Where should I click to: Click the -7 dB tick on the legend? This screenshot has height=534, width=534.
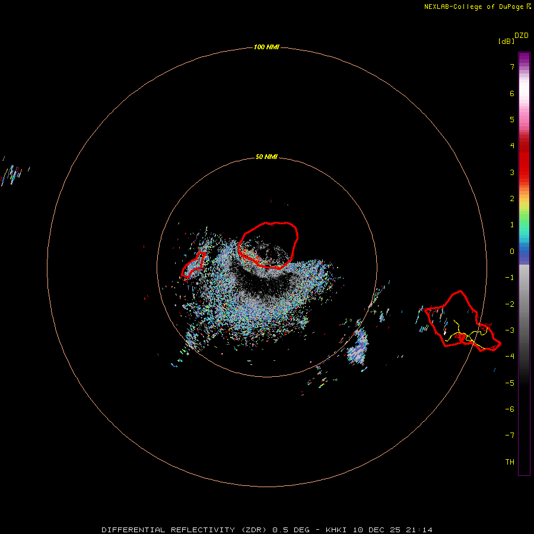coord(510,436)
